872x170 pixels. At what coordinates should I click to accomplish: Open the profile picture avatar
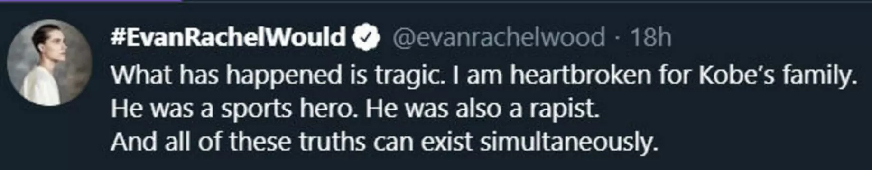tap(49, 62)
